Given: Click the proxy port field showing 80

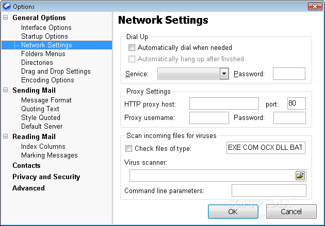Looking at the screenshot, I should coord(297,103).
